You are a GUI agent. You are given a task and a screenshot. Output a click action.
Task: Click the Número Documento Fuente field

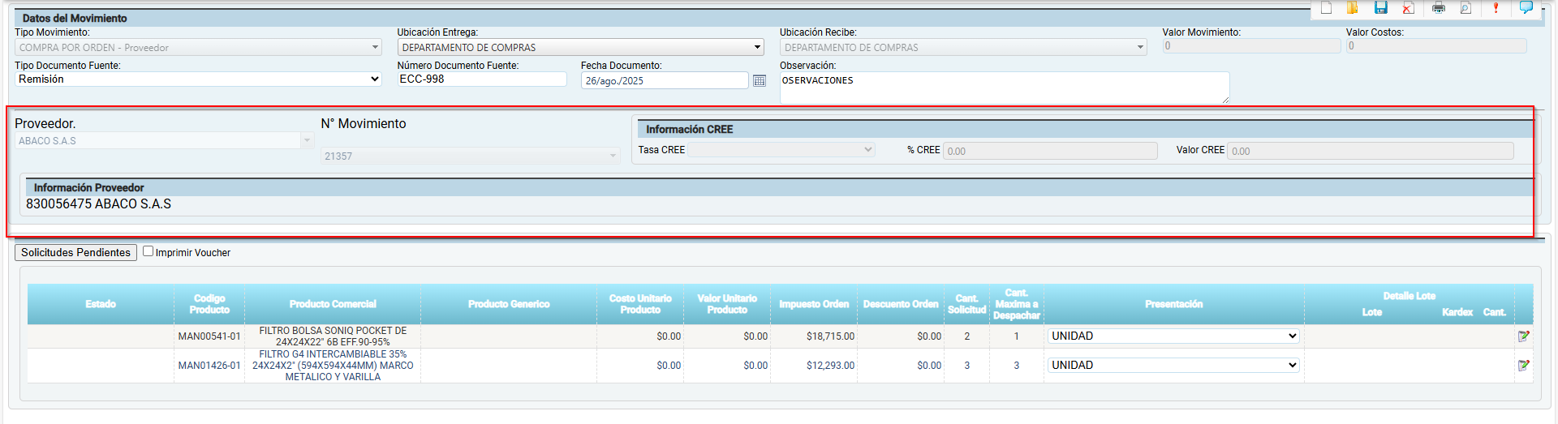(482, 79)
